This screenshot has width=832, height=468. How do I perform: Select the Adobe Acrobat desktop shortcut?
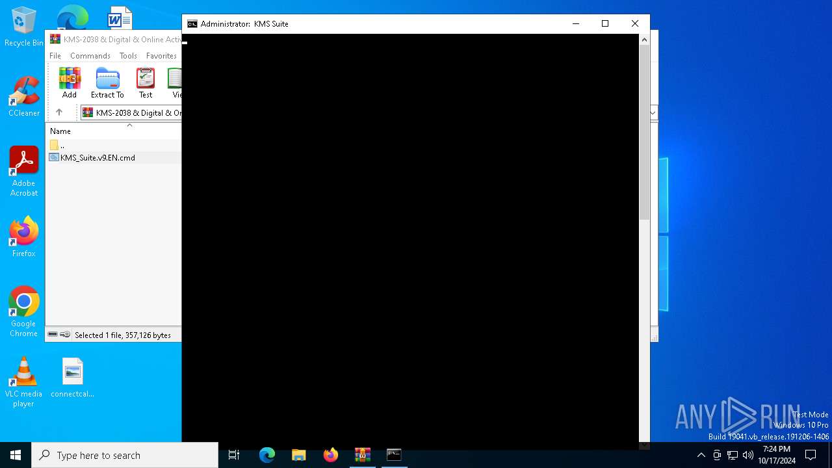(24, 172)
